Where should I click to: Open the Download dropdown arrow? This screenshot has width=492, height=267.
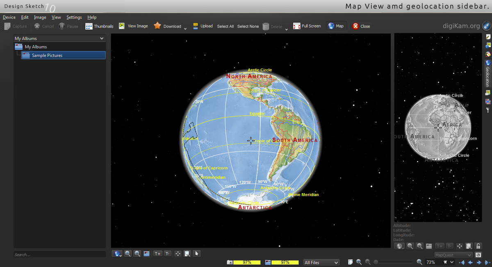185,28
